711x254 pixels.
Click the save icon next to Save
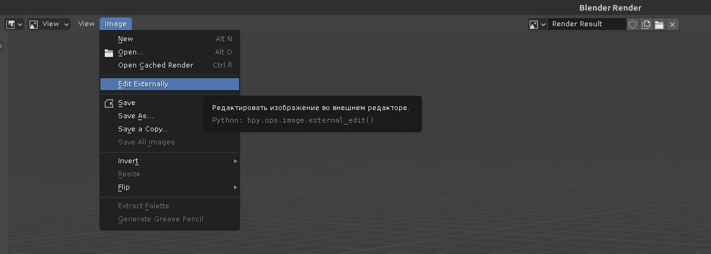tap(109, 103)
